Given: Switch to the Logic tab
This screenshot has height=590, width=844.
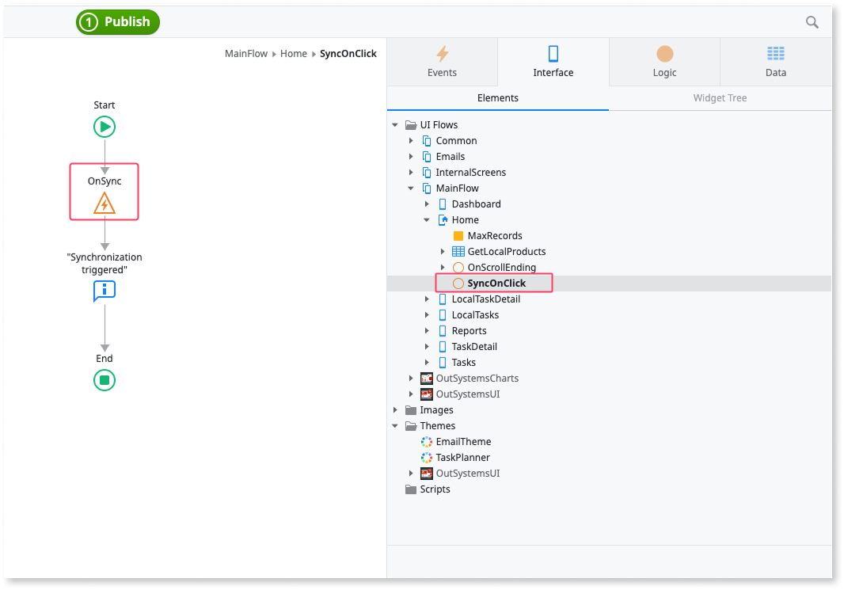Looking at the screenshot, I should coord(663,62).
